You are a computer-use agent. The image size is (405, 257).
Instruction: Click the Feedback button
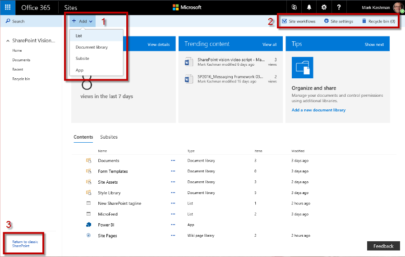[x=383, y=246]
